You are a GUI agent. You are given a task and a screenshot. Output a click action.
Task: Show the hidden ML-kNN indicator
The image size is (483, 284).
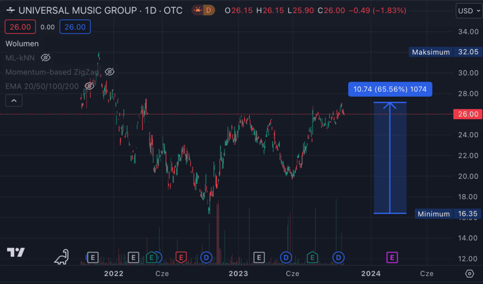click(46, 58)
